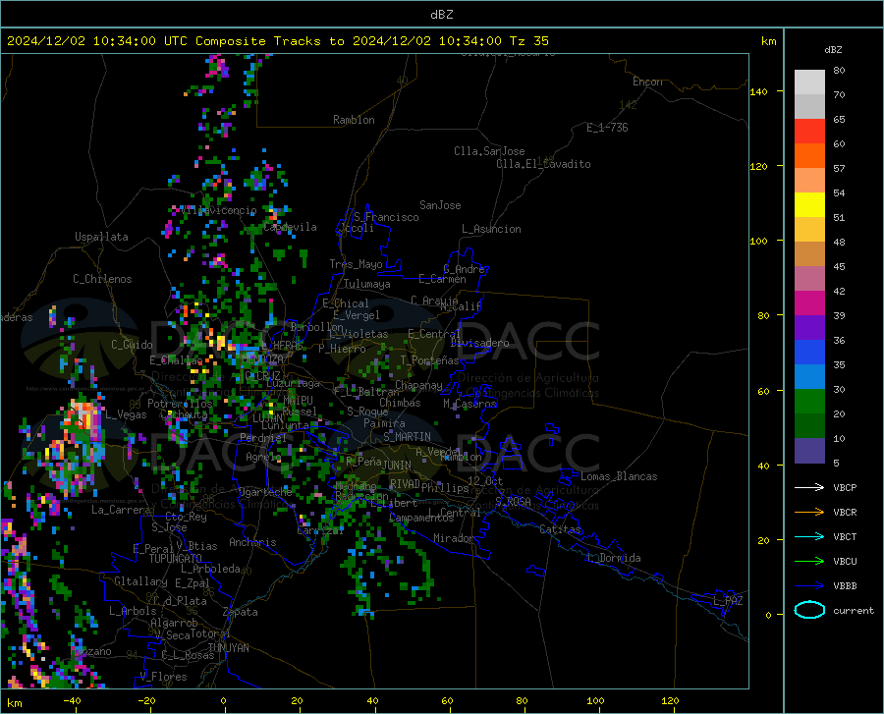Pick the bright yellow 51–54 dBZ swatch

point(809,205)
